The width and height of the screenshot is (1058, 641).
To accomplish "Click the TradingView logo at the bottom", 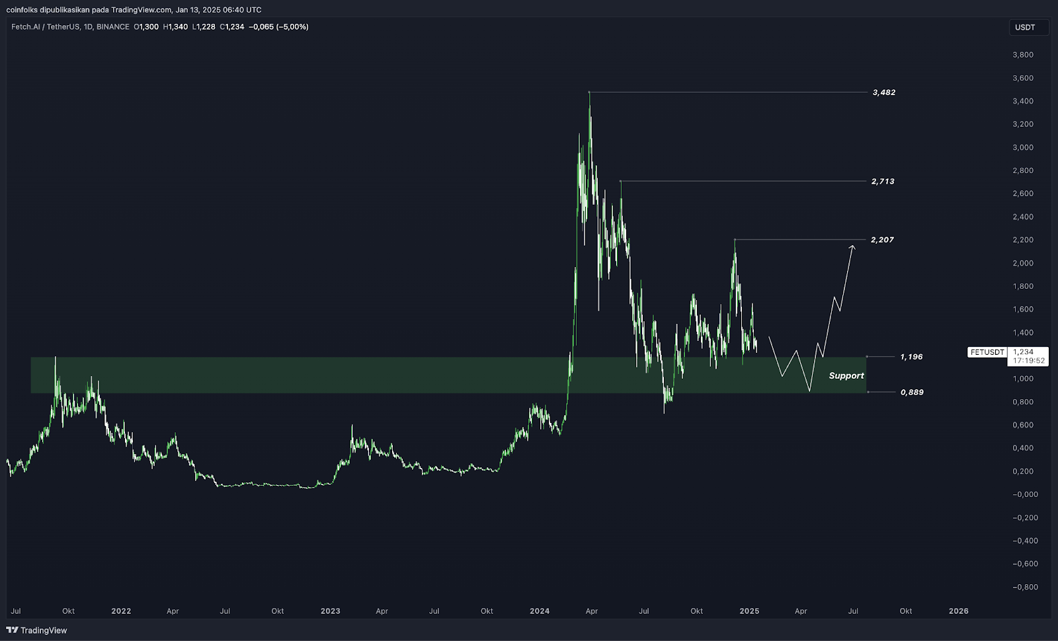I will tap(37, 630).
